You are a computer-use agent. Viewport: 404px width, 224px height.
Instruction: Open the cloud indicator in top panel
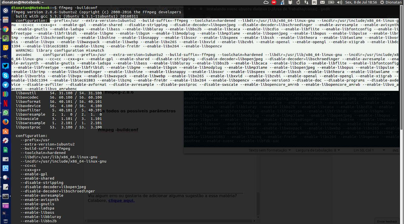[x=266, y=2]
